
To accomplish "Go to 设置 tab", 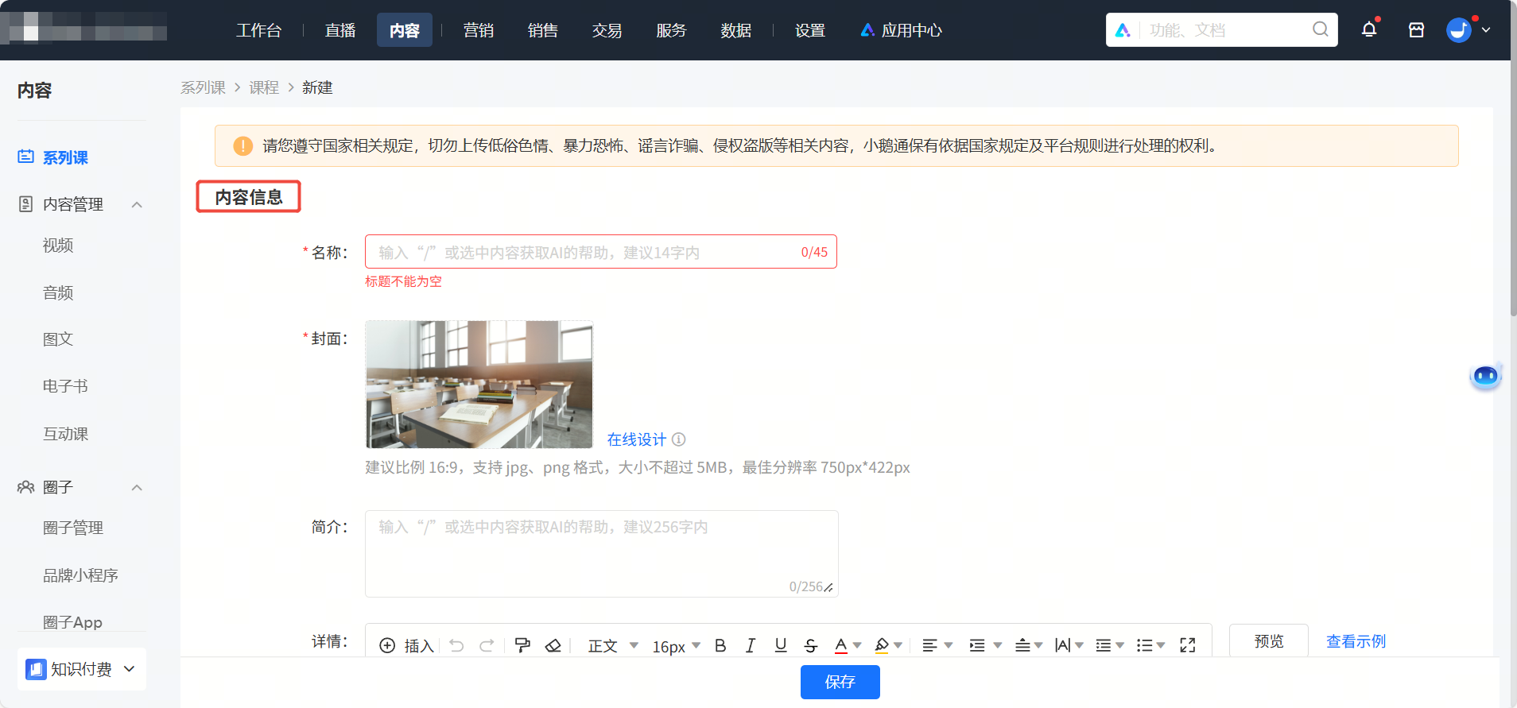I will click(810, 30).
